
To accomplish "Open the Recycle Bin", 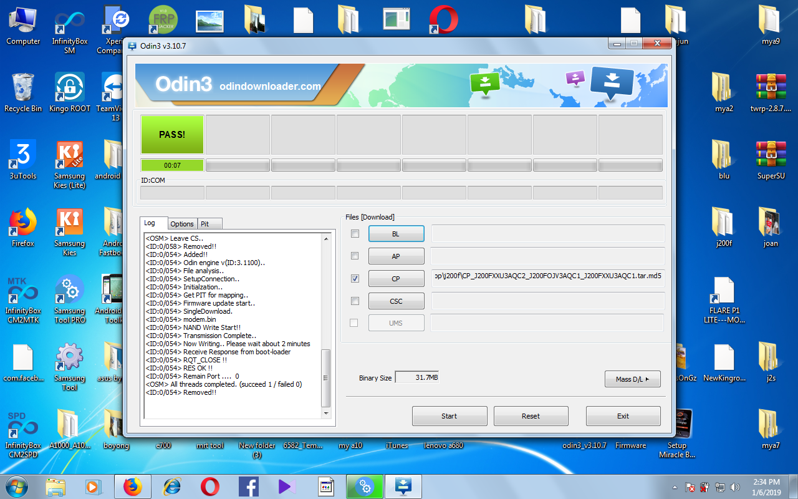I will pos(23,92).
